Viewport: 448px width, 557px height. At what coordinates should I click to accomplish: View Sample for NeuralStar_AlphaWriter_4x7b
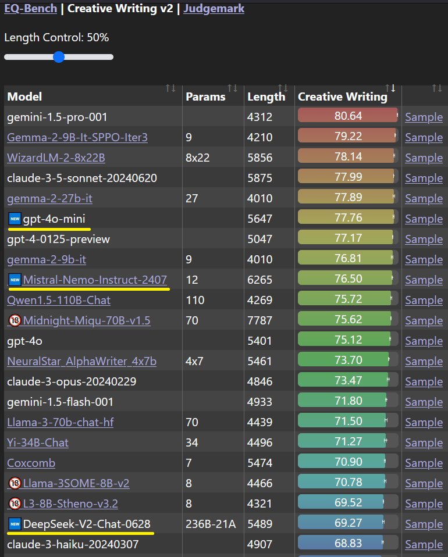424,361
